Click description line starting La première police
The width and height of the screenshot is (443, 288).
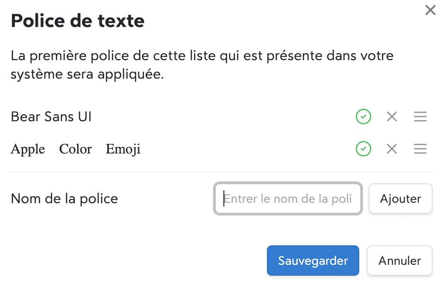coord(202,56)
